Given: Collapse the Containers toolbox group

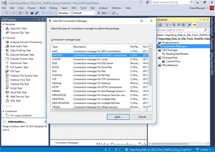Looking at the screenshot, I should tap(3, 111).
